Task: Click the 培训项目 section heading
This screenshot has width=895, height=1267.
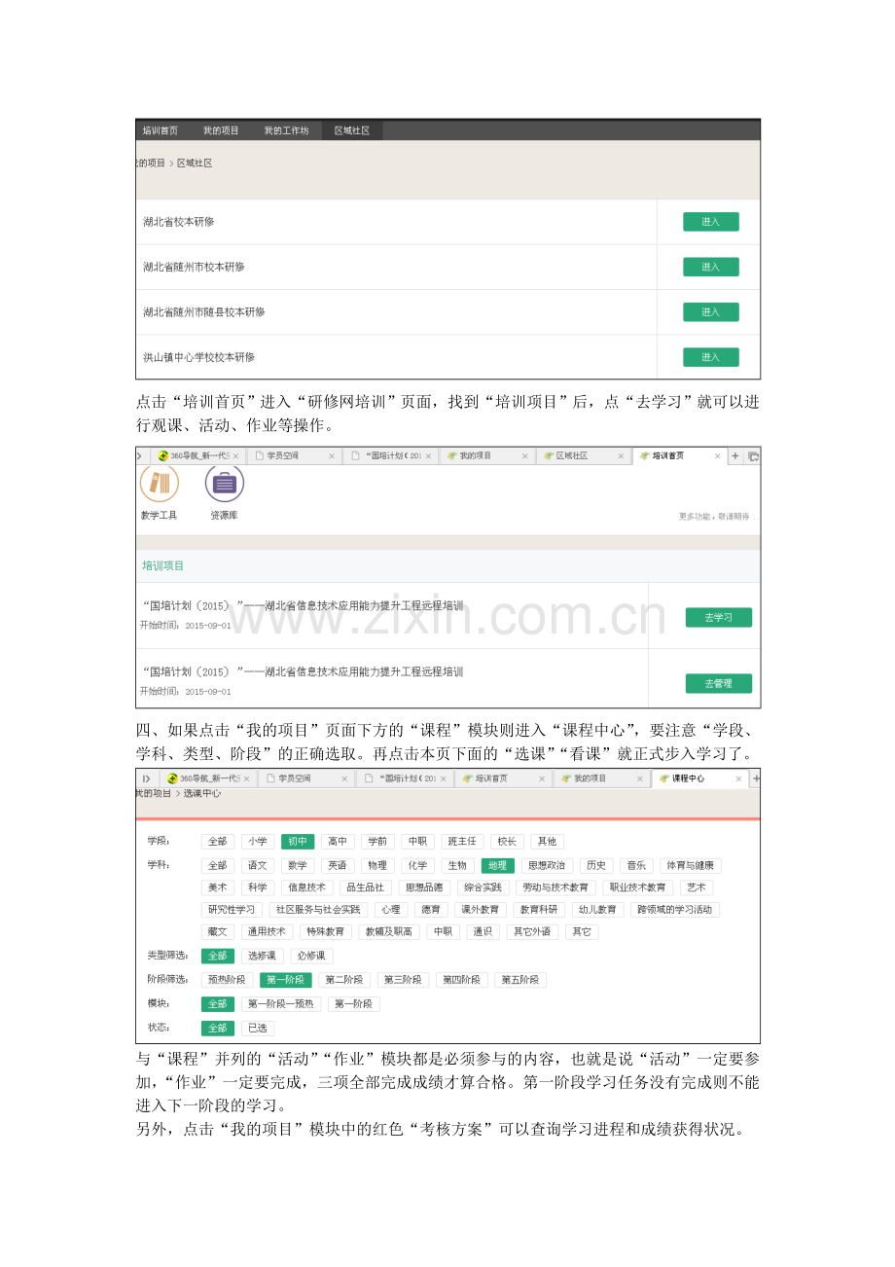Action: 163,565
